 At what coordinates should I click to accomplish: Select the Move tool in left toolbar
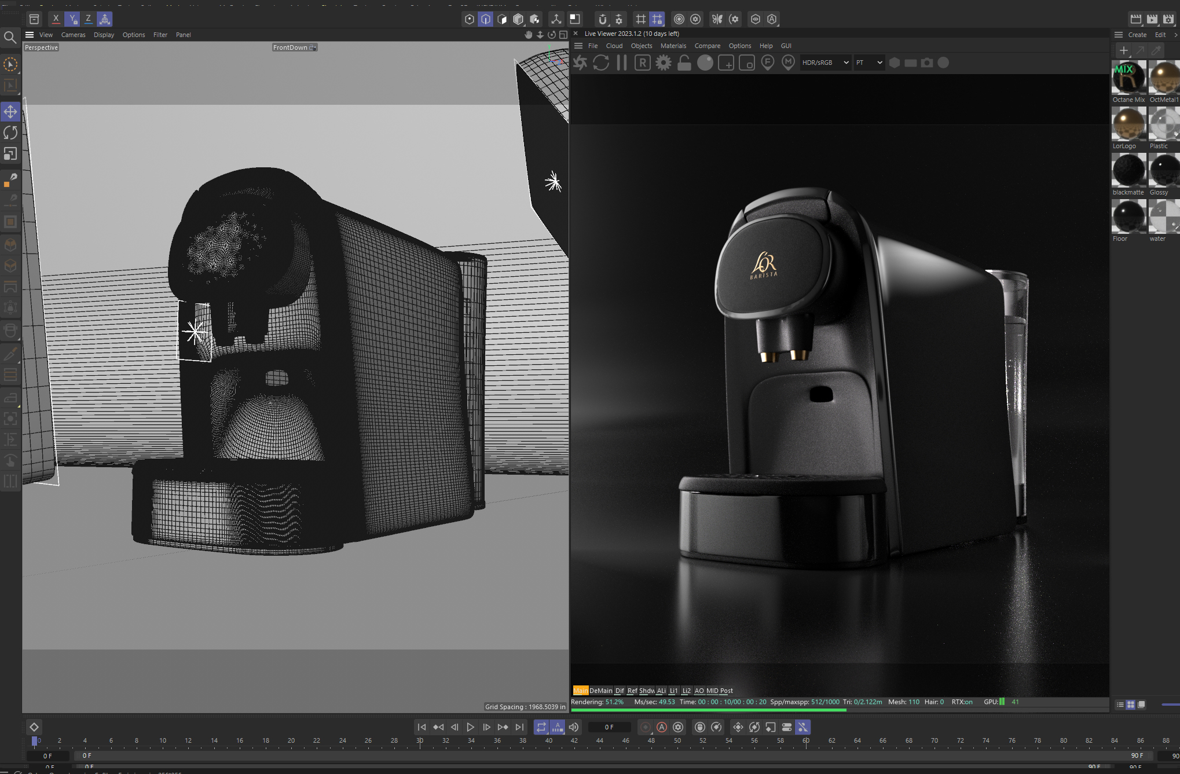[10, 111]
